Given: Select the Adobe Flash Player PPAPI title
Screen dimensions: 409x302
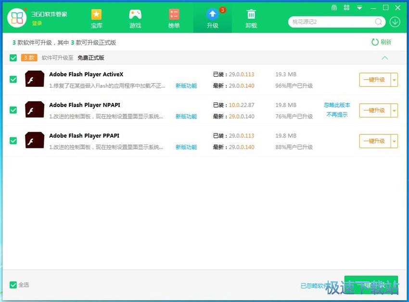Looking at the screenshot, I should (84, 136).
